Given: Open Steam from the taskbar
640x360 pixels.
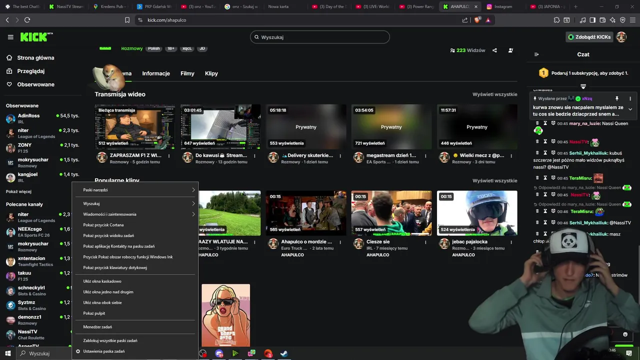Looking at the screenshot, I should tap(283, 353).
